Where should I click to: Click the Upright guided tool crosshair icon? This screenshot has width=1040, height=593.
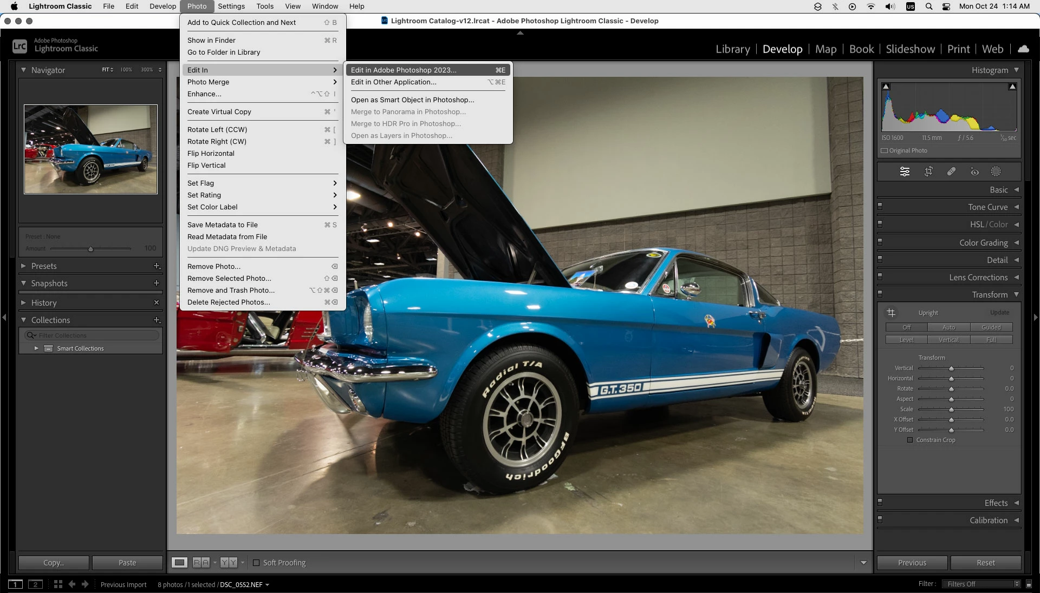[891, 313]
